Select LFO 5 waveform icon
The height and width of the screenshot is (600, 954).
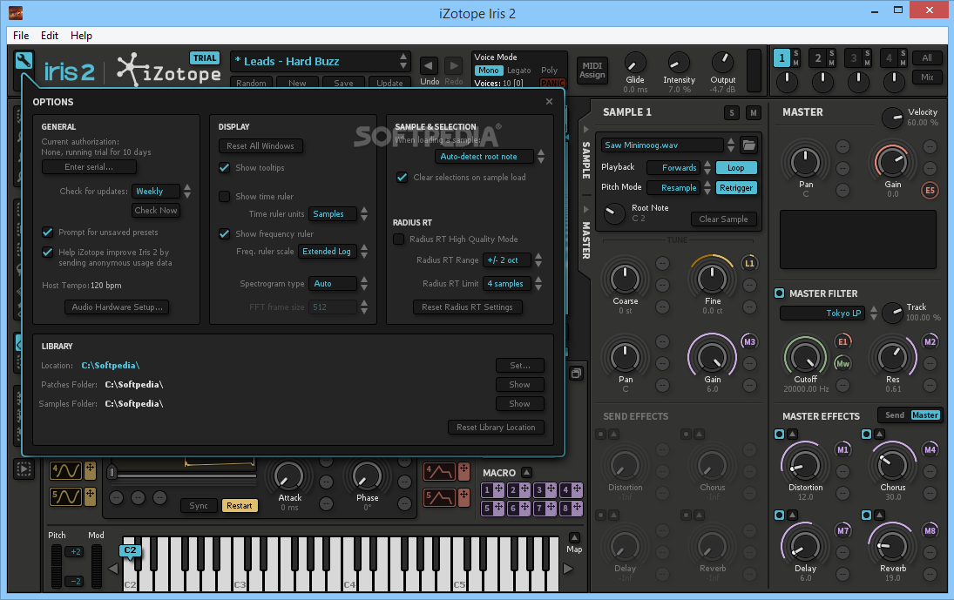click(x=65, y=496)
